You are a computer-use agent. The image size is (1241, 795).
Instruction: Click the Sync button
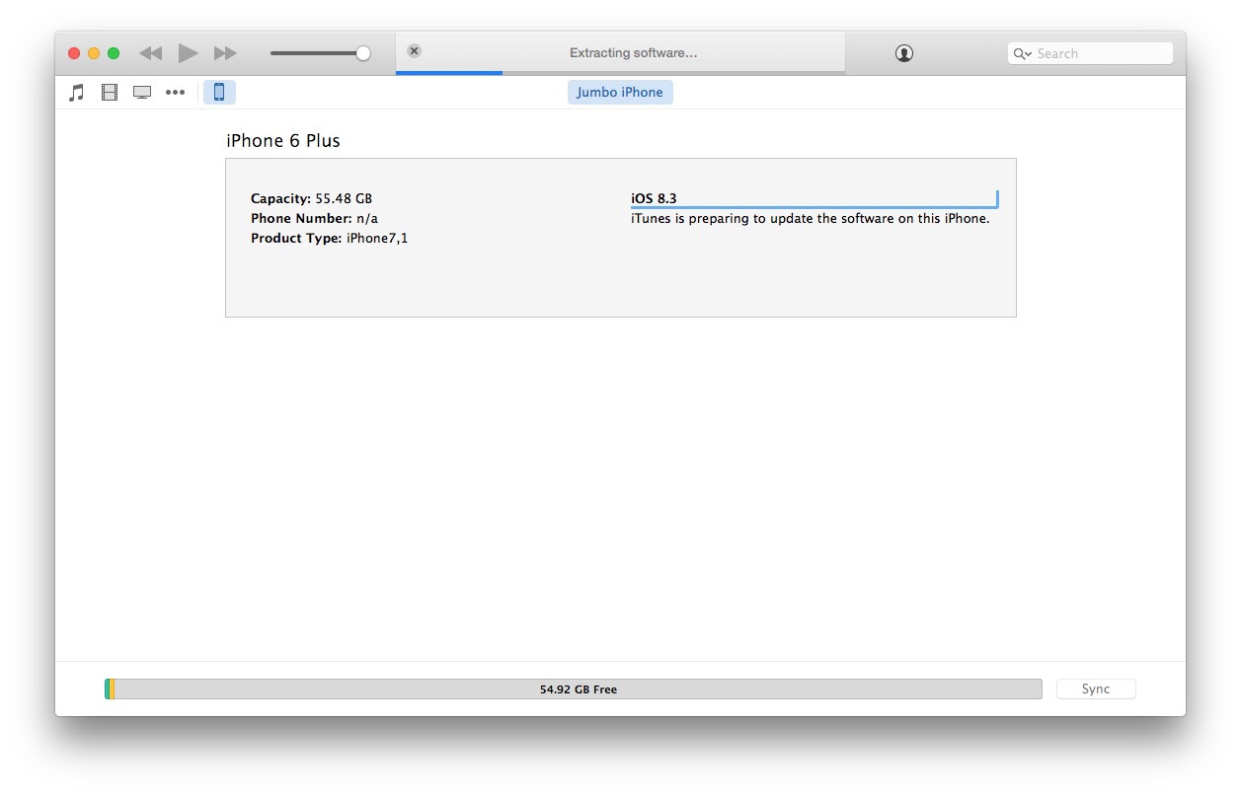pyautogui.click(x=1095, y=689)
